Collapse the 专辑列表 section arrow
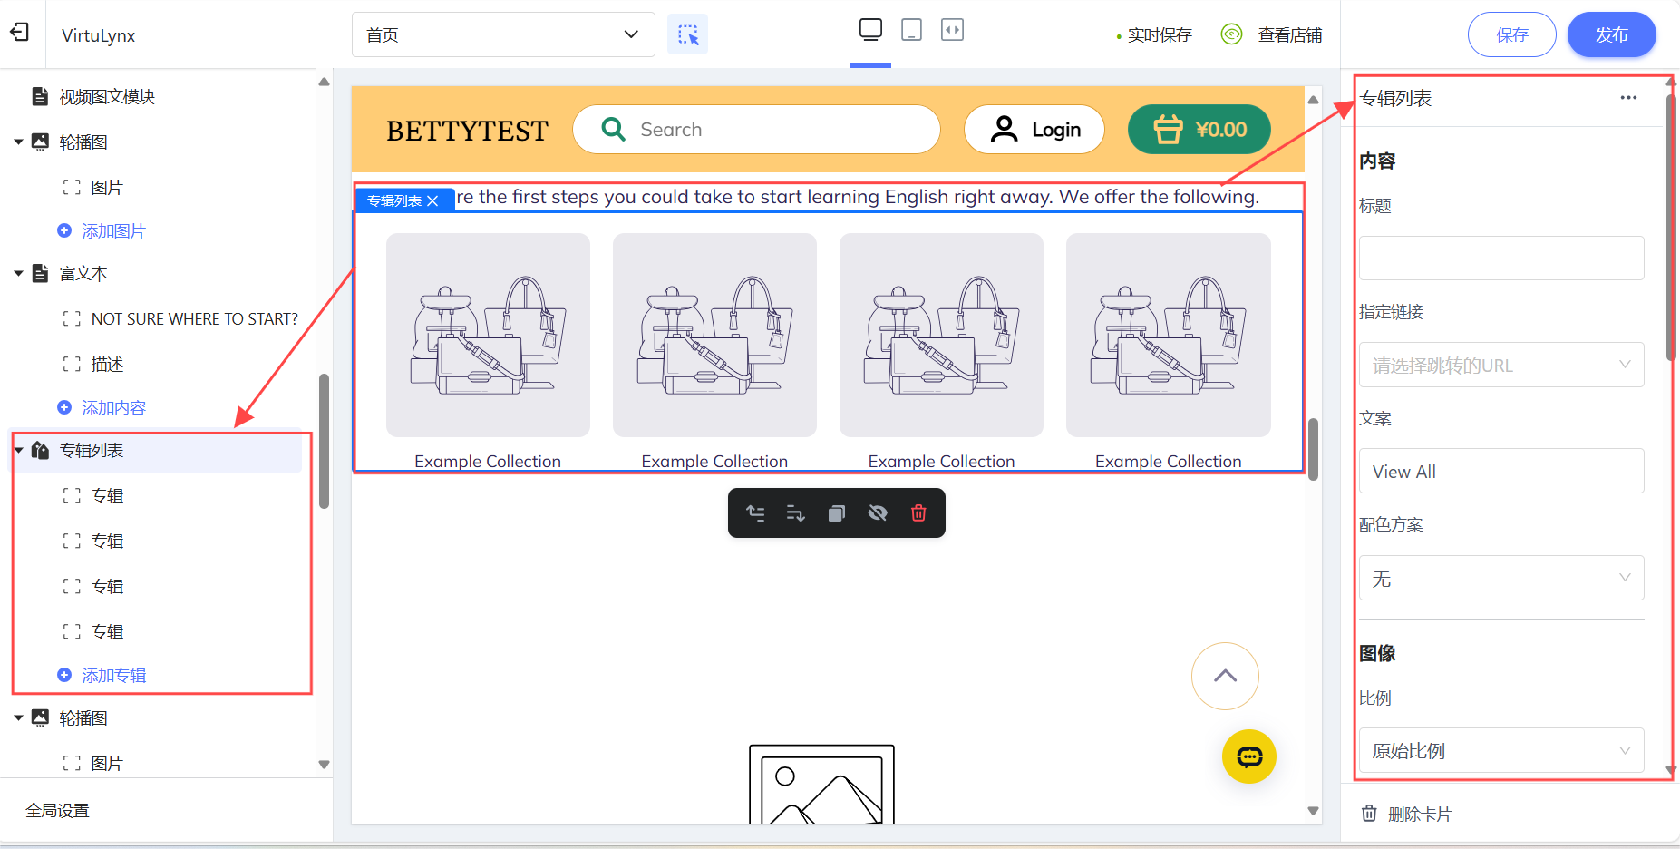Image resolution: width=1680 pixels, height=849 pixels. [x=18, y=451]
